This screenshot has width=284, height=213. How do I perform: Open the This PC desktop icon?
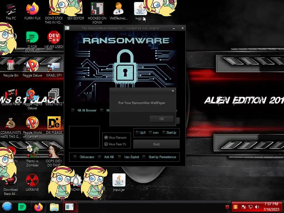pyautogui.click(x=11, y=12)
